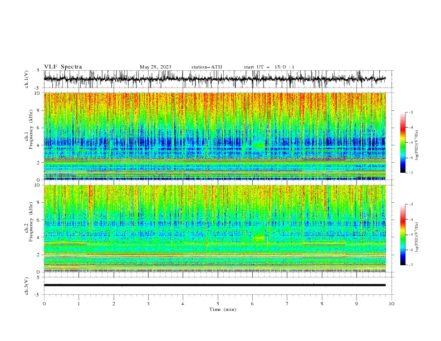
Task: Click the "VLF Spectra" title text
Action: click(63, 67)
